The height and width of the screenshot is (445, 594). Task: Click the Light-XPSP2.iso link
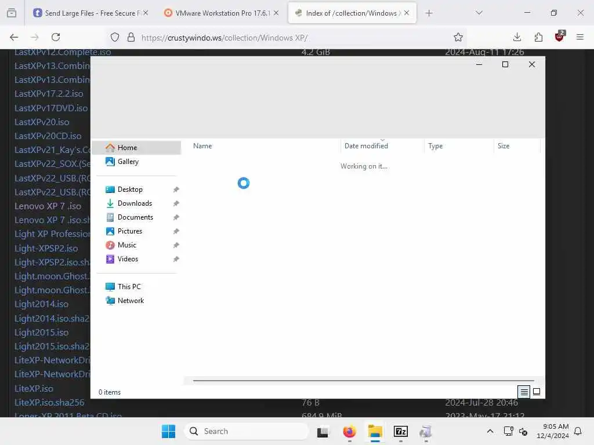click(46, 249)
